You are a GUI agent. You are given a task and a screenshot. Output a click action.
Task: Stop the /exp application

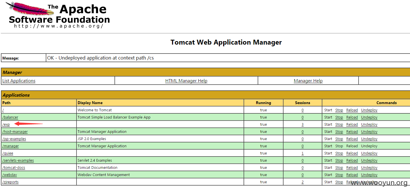coord(339,125)
